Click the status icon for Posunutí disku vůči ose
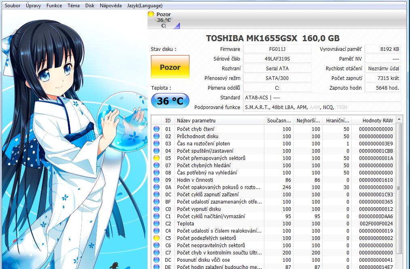The image size is (410, 269). pos(156,260)
